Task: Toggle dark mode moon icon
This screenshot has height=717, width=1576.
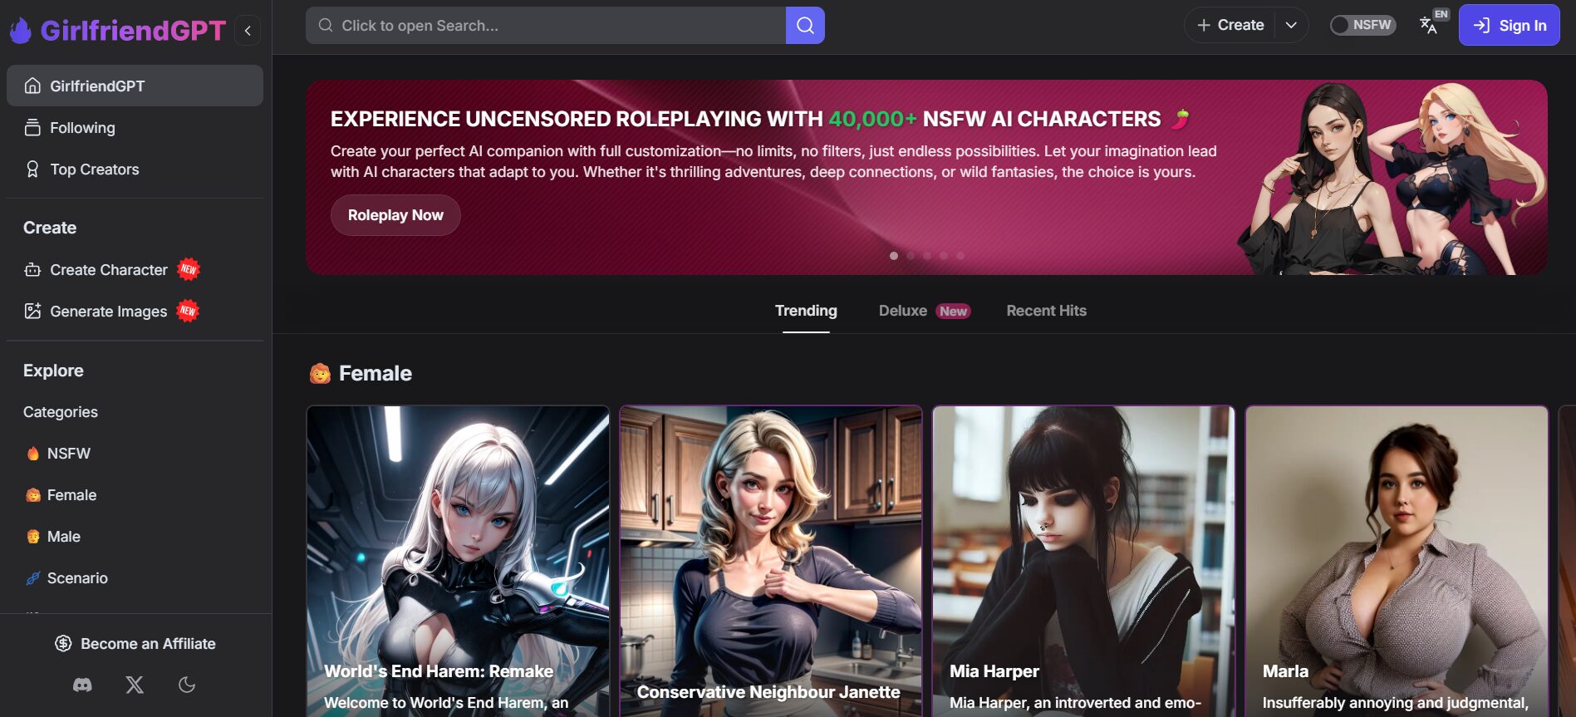Action: click(x=187, y=685)
